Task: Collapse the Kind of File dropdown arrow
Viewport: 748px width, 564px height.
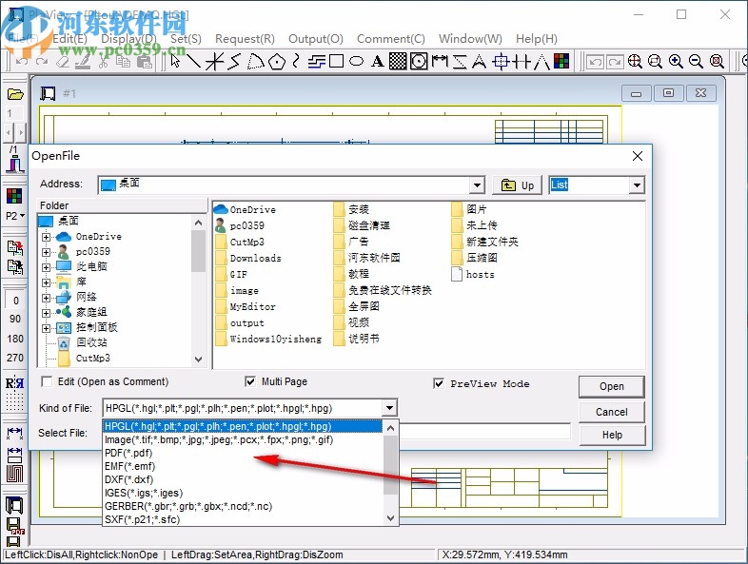Action: (x=389, y=408)
